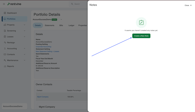Expand the Screening menu chevron
The image size is (195, 112).
[24, 31]
